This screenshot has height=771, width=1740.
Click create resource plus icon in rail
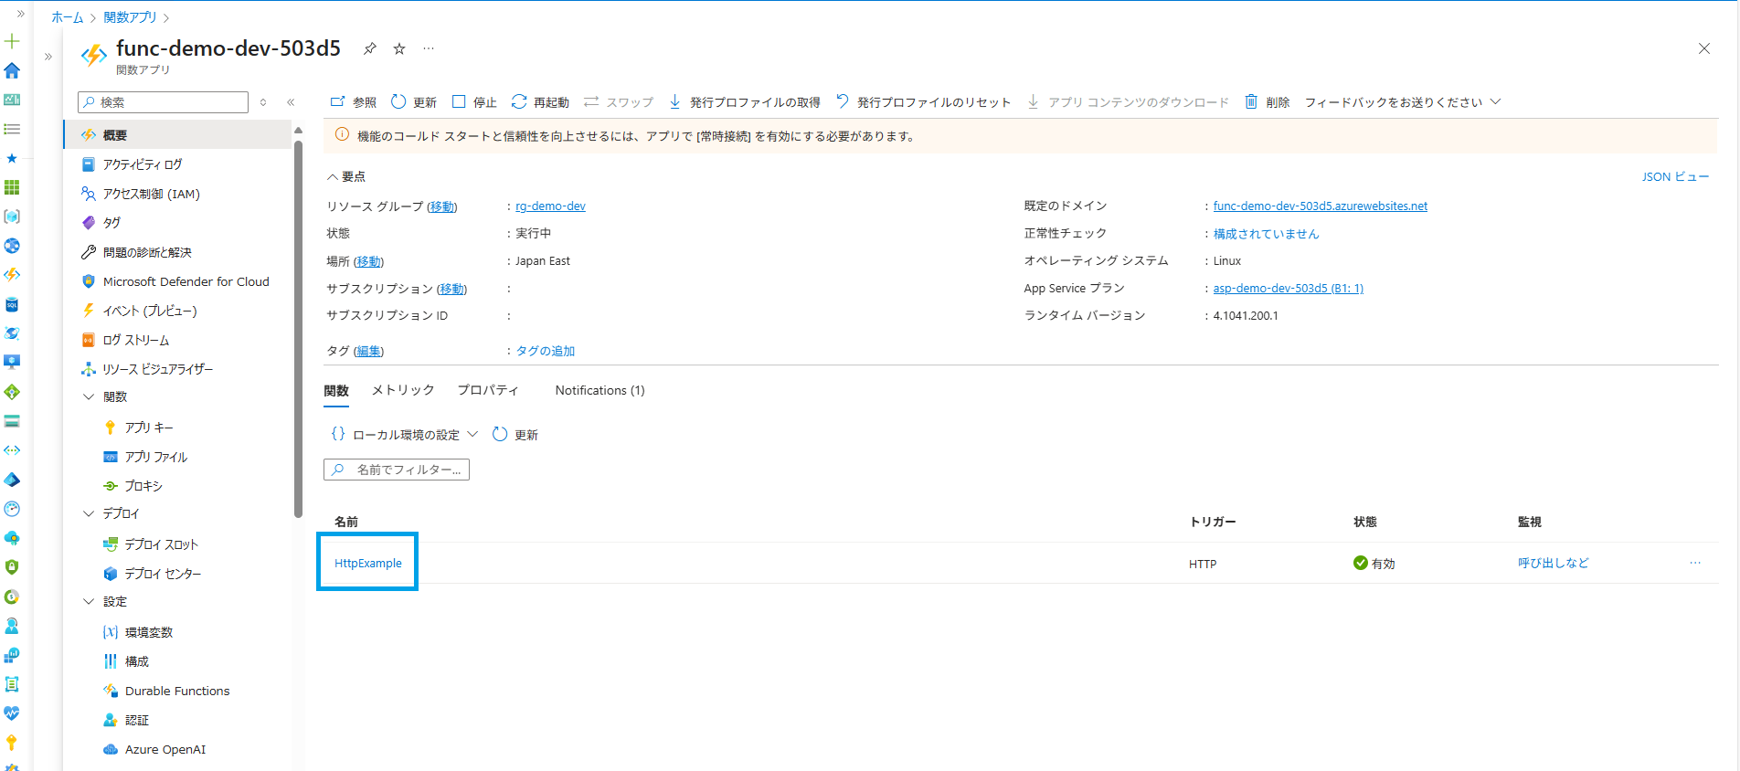12,41
